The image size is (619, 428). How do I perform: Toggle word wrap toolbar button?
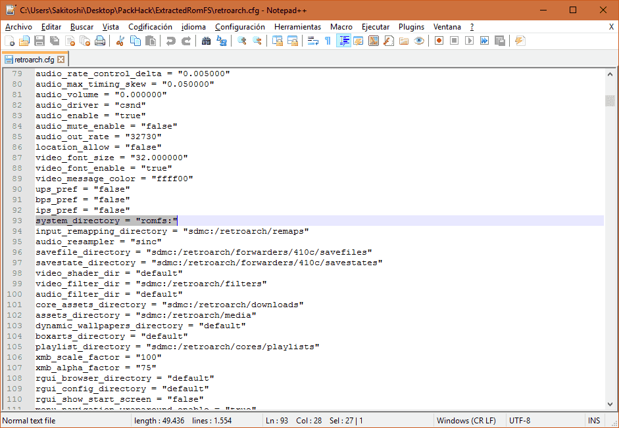[313, 41]
